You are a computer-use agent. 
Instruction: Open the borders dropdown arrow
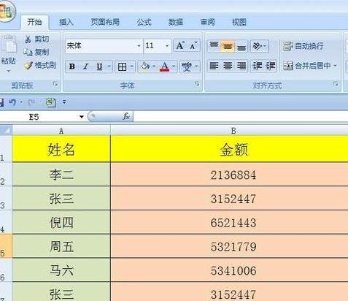click(131, 66)
